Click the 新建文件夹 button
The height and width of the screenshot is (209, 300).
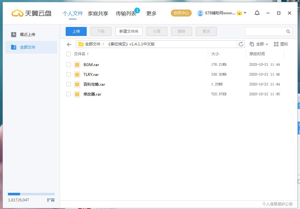pyautogui.click(x=129, y=31)
